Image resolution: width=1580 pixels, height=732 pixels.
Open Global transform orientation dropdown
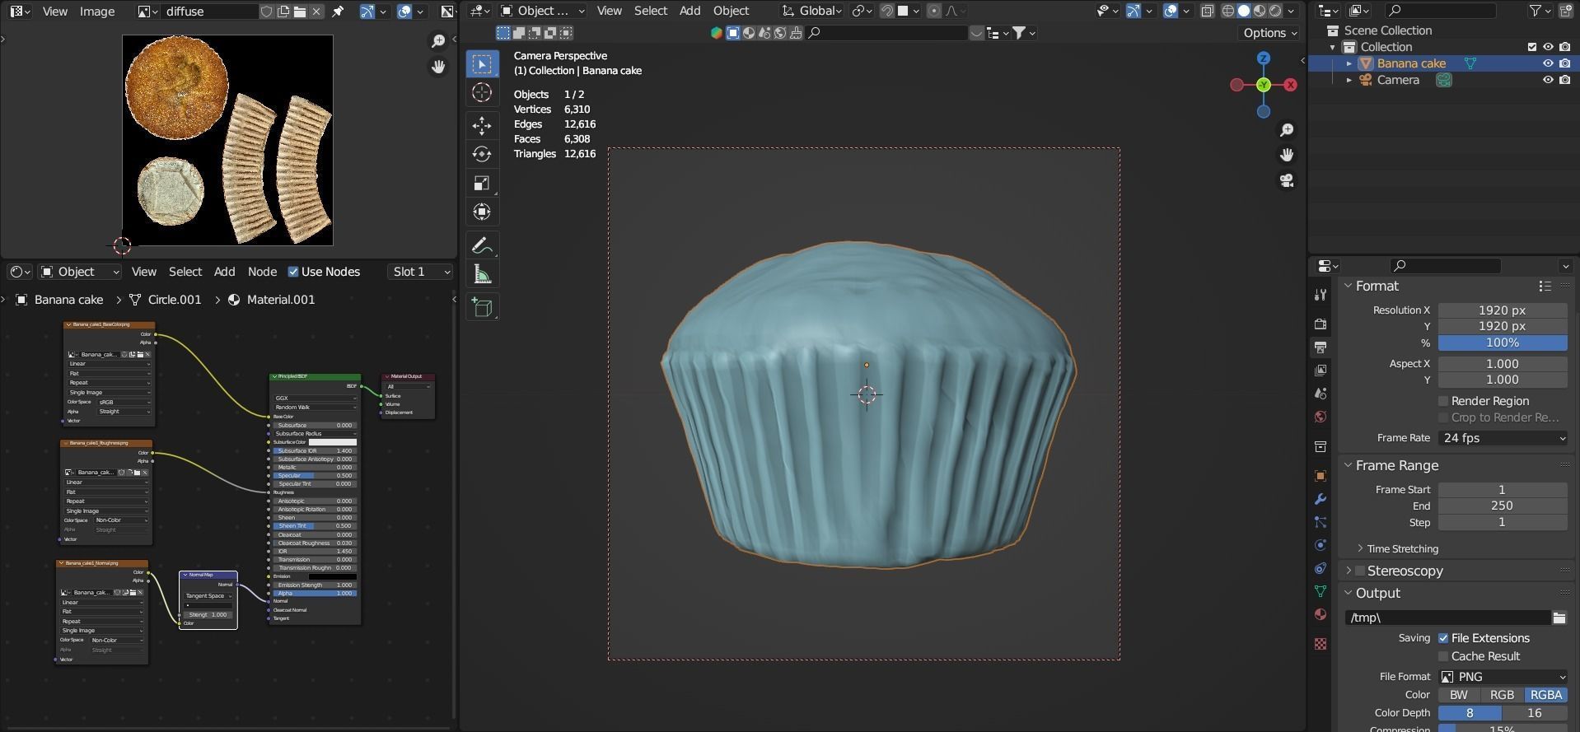tap(812, 11)
